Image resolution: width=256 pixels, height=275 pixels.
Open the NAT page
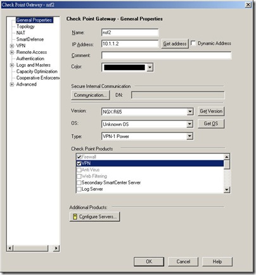coord(21,33)
